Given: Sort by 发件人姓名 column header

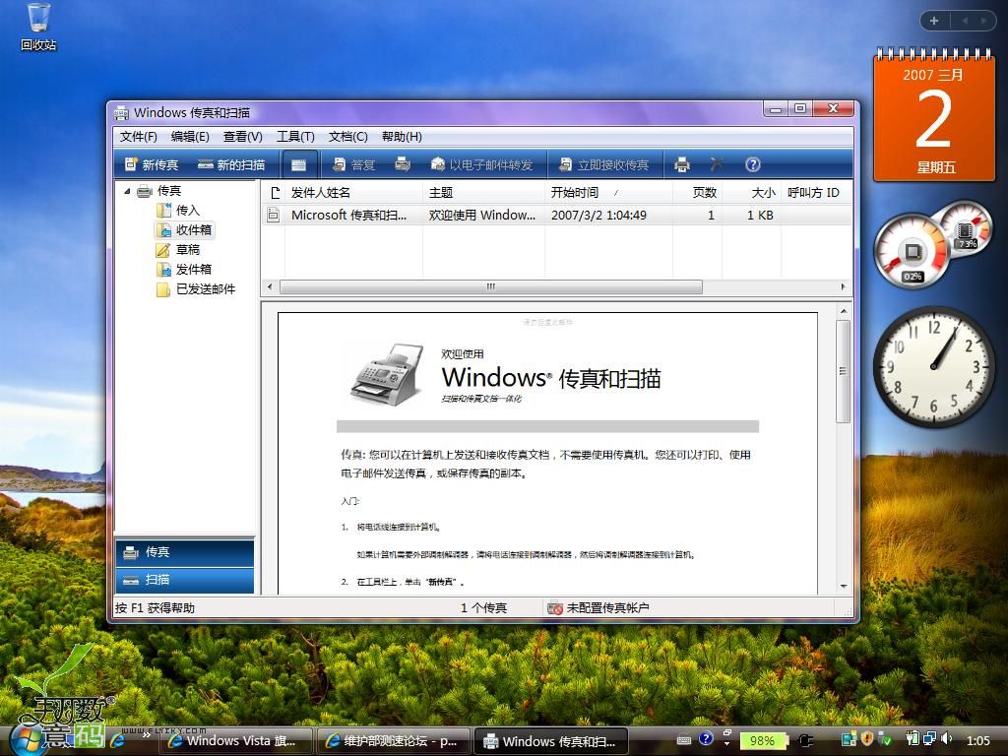Looking at the screenshot, I should click(353, 192).
